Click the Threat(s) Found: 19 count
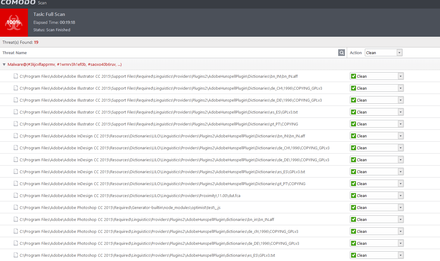Viewport: 440px width, 261px height. pos(21,42)
